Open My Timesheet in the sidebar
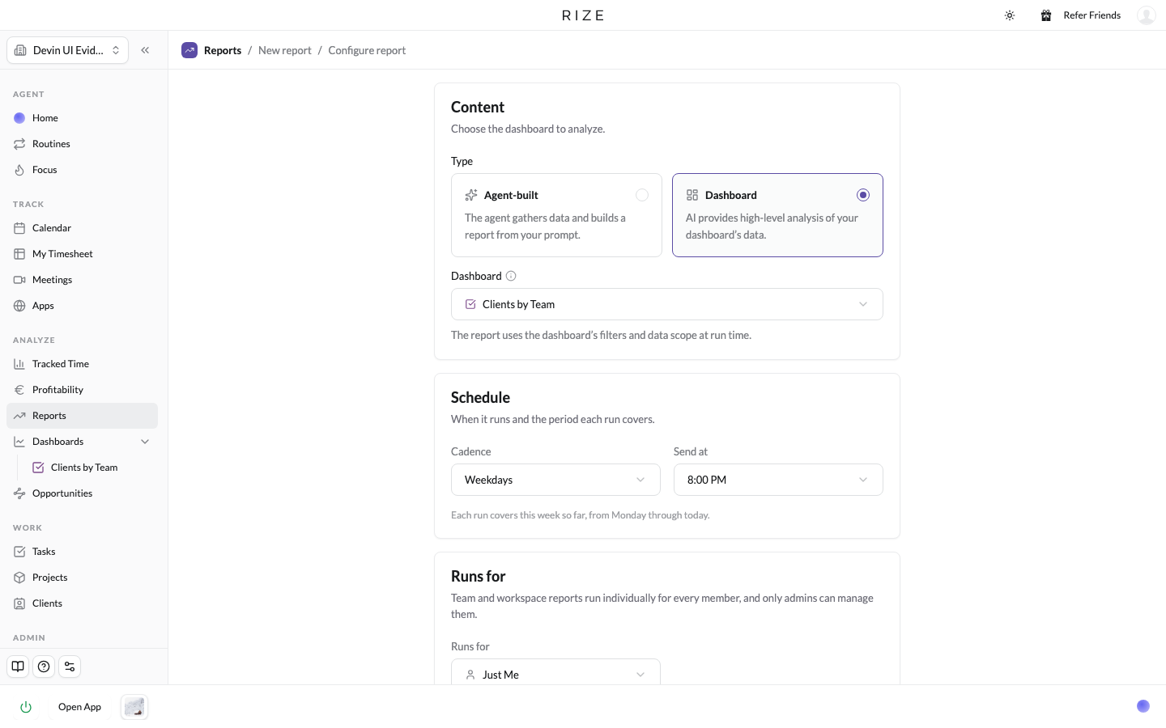 click(x=82, y=254)
